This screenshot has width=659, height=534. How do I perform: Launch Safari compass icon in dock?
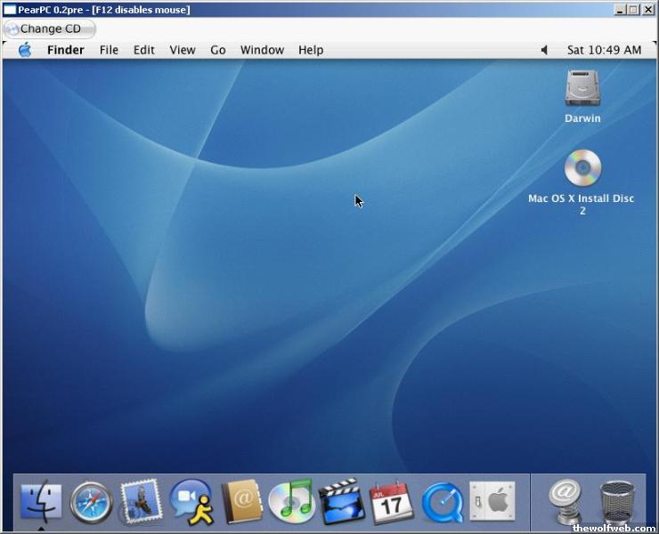coord(91,502)
